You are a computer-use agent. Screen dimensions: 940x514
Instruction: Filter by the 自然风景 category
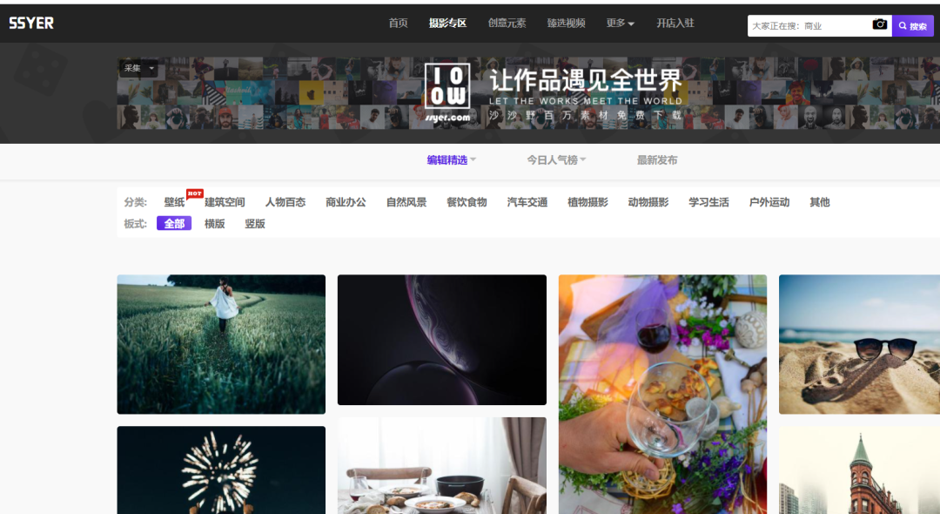[406, 202]
